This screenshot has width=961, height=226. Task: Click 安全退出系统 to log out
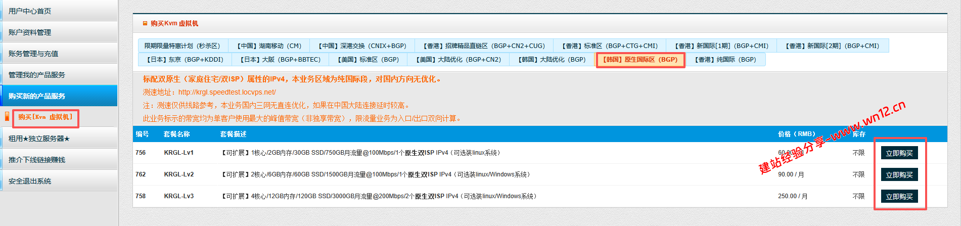click(30, 181)
